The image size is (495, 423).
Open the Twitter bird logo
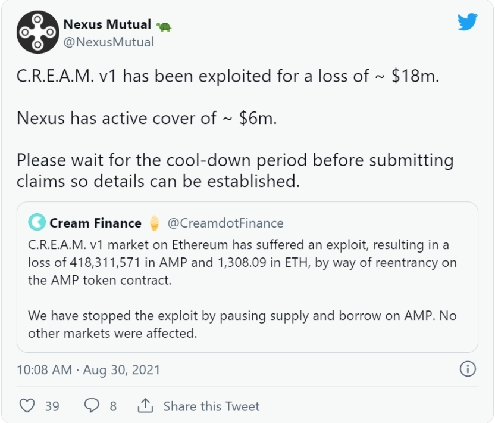click(x=468, y=22)
